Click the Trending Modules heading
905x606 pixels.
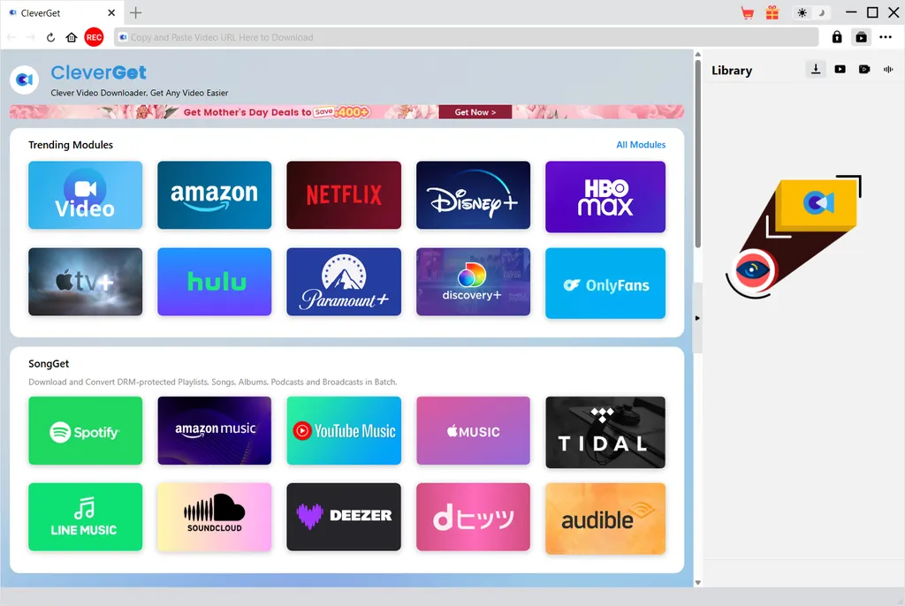coord(71,145)
